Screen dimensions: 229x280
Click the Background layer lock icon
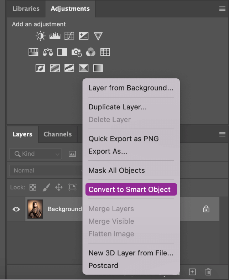(206, 209)
